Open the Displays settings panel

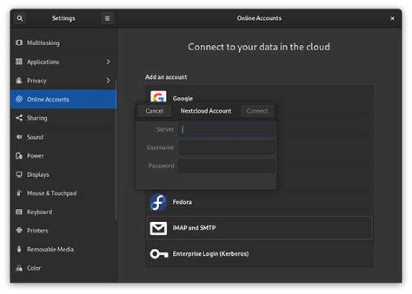coord(63,174)
